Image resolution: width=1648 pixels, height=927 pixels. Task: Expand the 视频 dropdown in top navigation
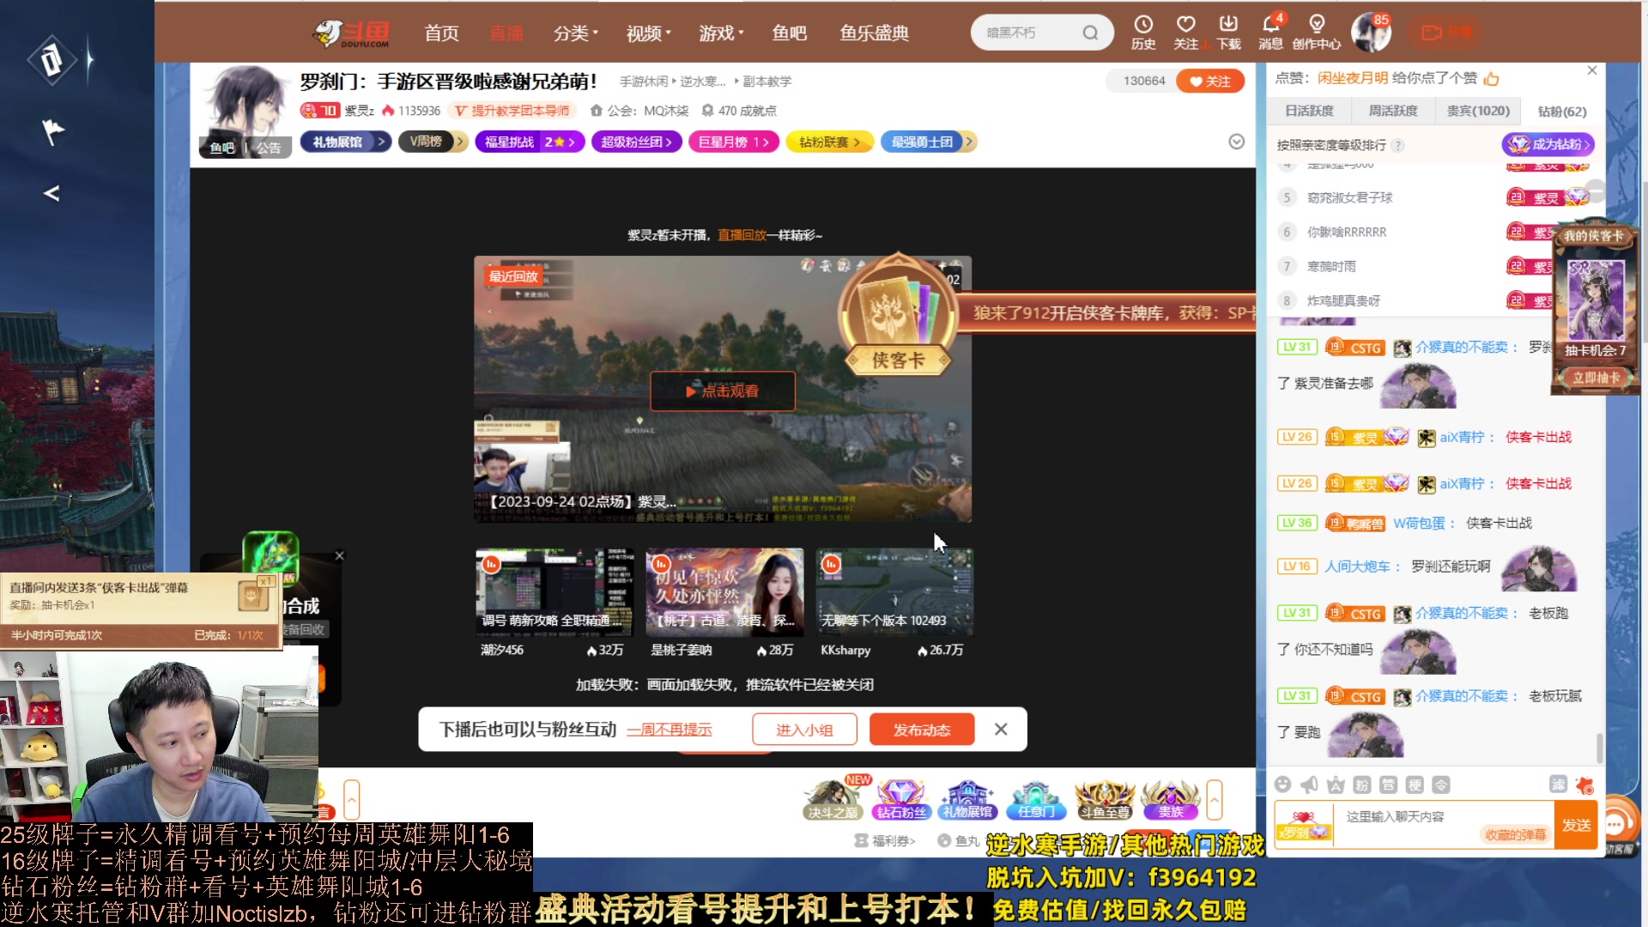pos(646,33)
